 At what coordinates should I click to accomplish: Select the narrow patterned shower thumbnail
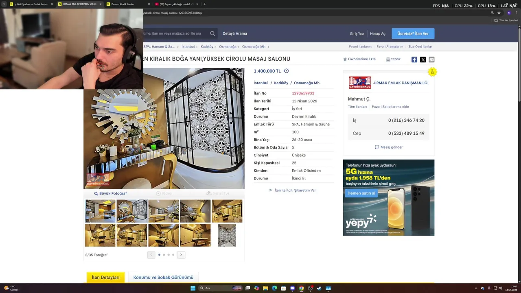(x=227, y=235)
